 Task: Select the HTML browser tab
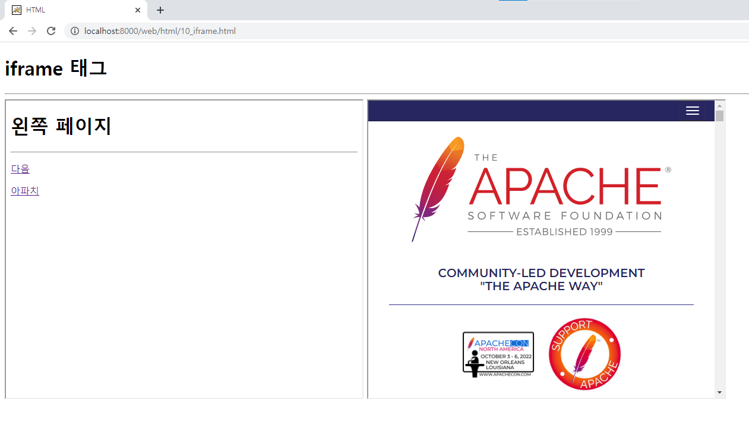pyautogui.click(x=76, y=10)
